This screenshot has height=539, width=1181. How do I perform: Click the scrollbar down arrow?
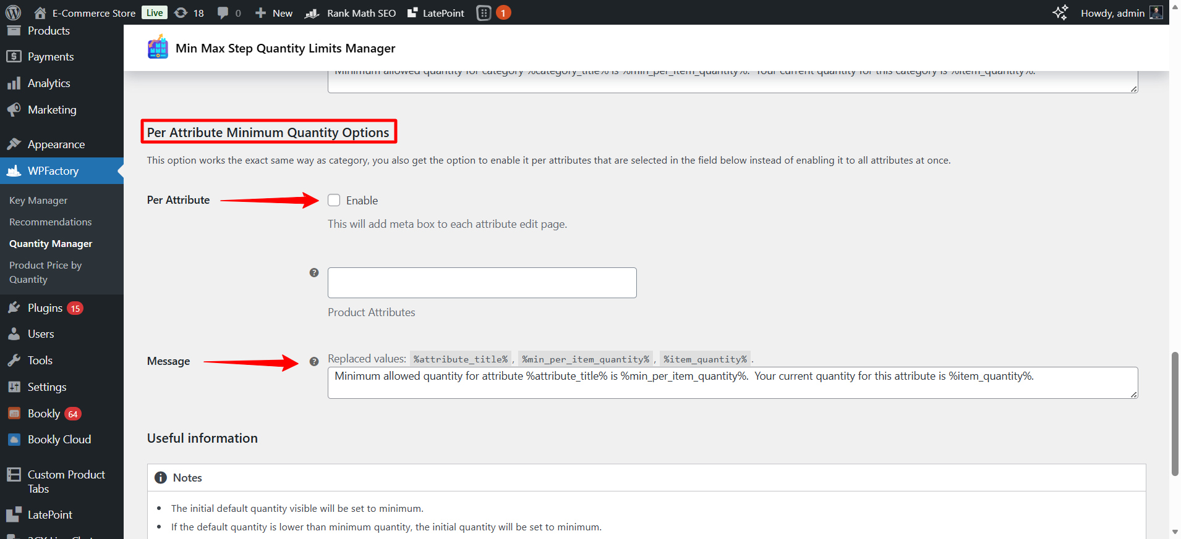click(1175, 532)
